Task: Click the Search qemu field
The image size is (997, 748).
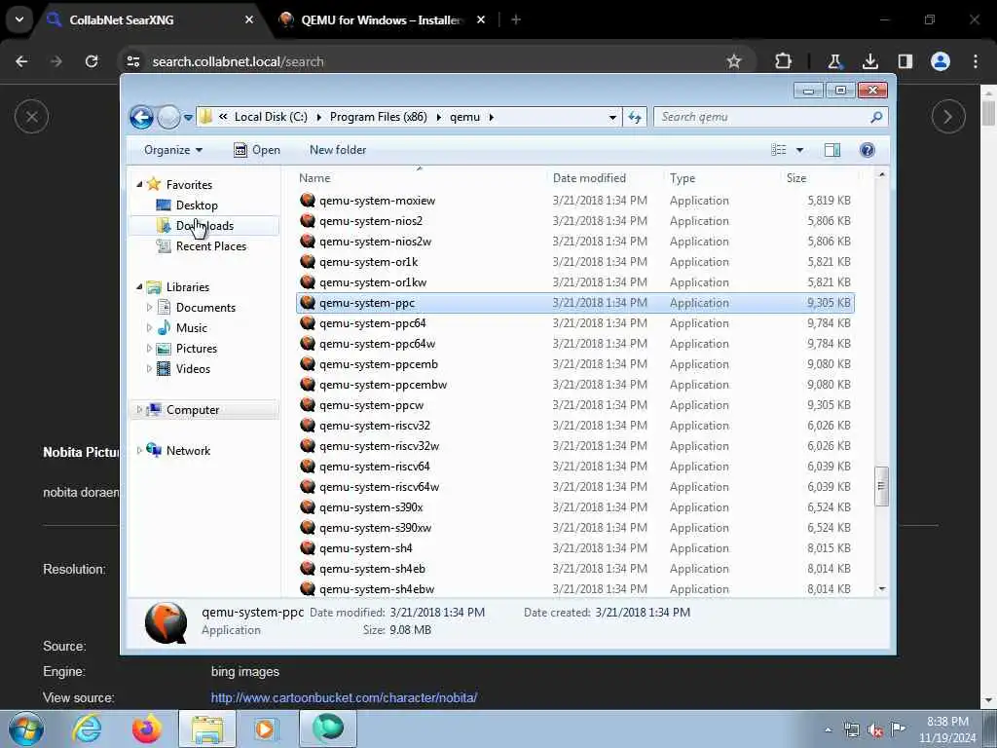Action: (770, 117)
